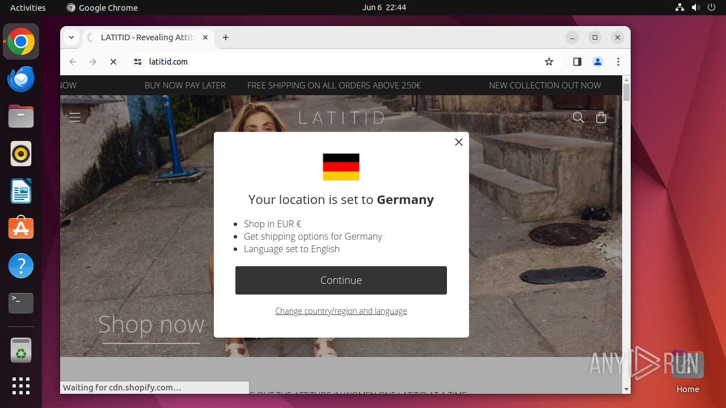Open Help from the dock
The image size is (726, 408).
(x=21, y=266)
